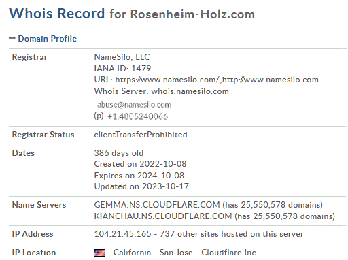The width and height of the screenshot is (348, 260).
Task: Click the Expires on 2024-10-08 date
Action: point(139,176)
